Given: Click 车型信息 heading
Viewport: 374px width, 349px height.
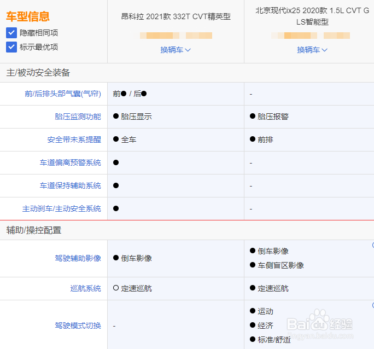Looking at the screenshot, I should click(28, 16).
